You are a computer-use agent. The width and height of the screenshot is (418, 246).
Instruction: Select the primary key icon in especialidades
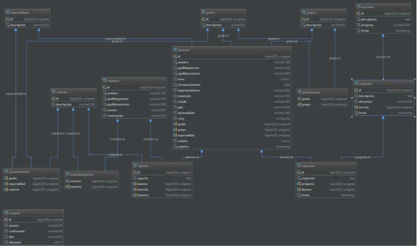8,19
